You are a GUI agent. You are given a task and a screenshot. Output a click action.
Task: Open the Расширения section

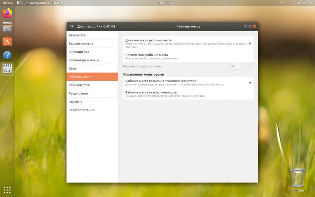[92, 93]
